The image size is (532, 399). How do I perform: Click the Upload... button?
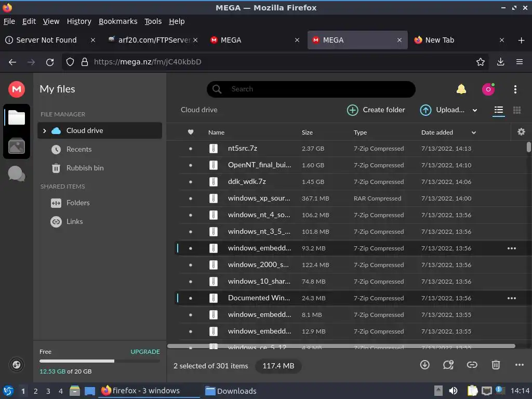pyautogui.click(x=442, y=110)
